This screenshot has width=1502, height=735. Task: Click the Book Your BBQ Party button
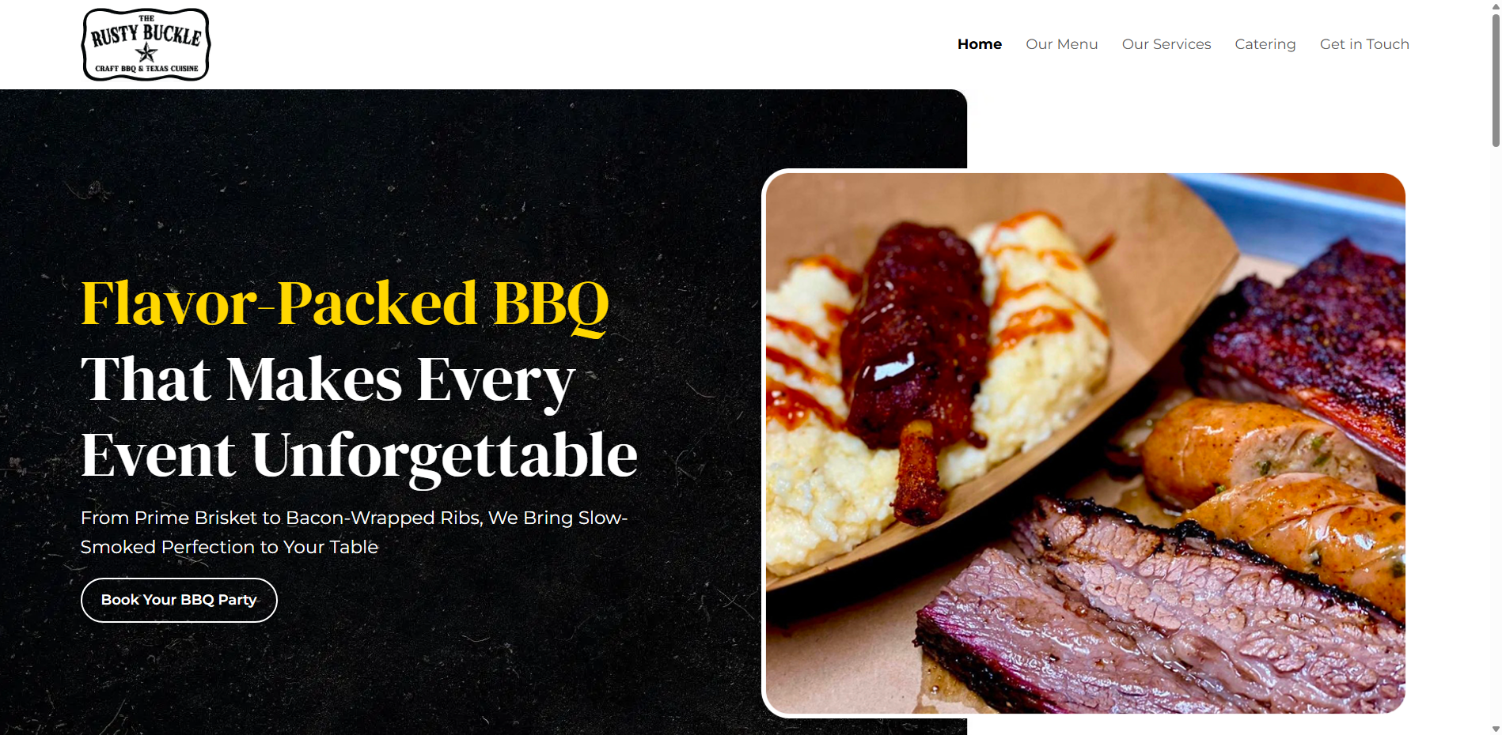click(179, 600)
